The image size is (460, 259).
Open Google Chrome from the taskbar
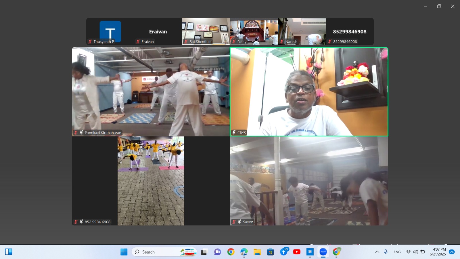point(231,252)
